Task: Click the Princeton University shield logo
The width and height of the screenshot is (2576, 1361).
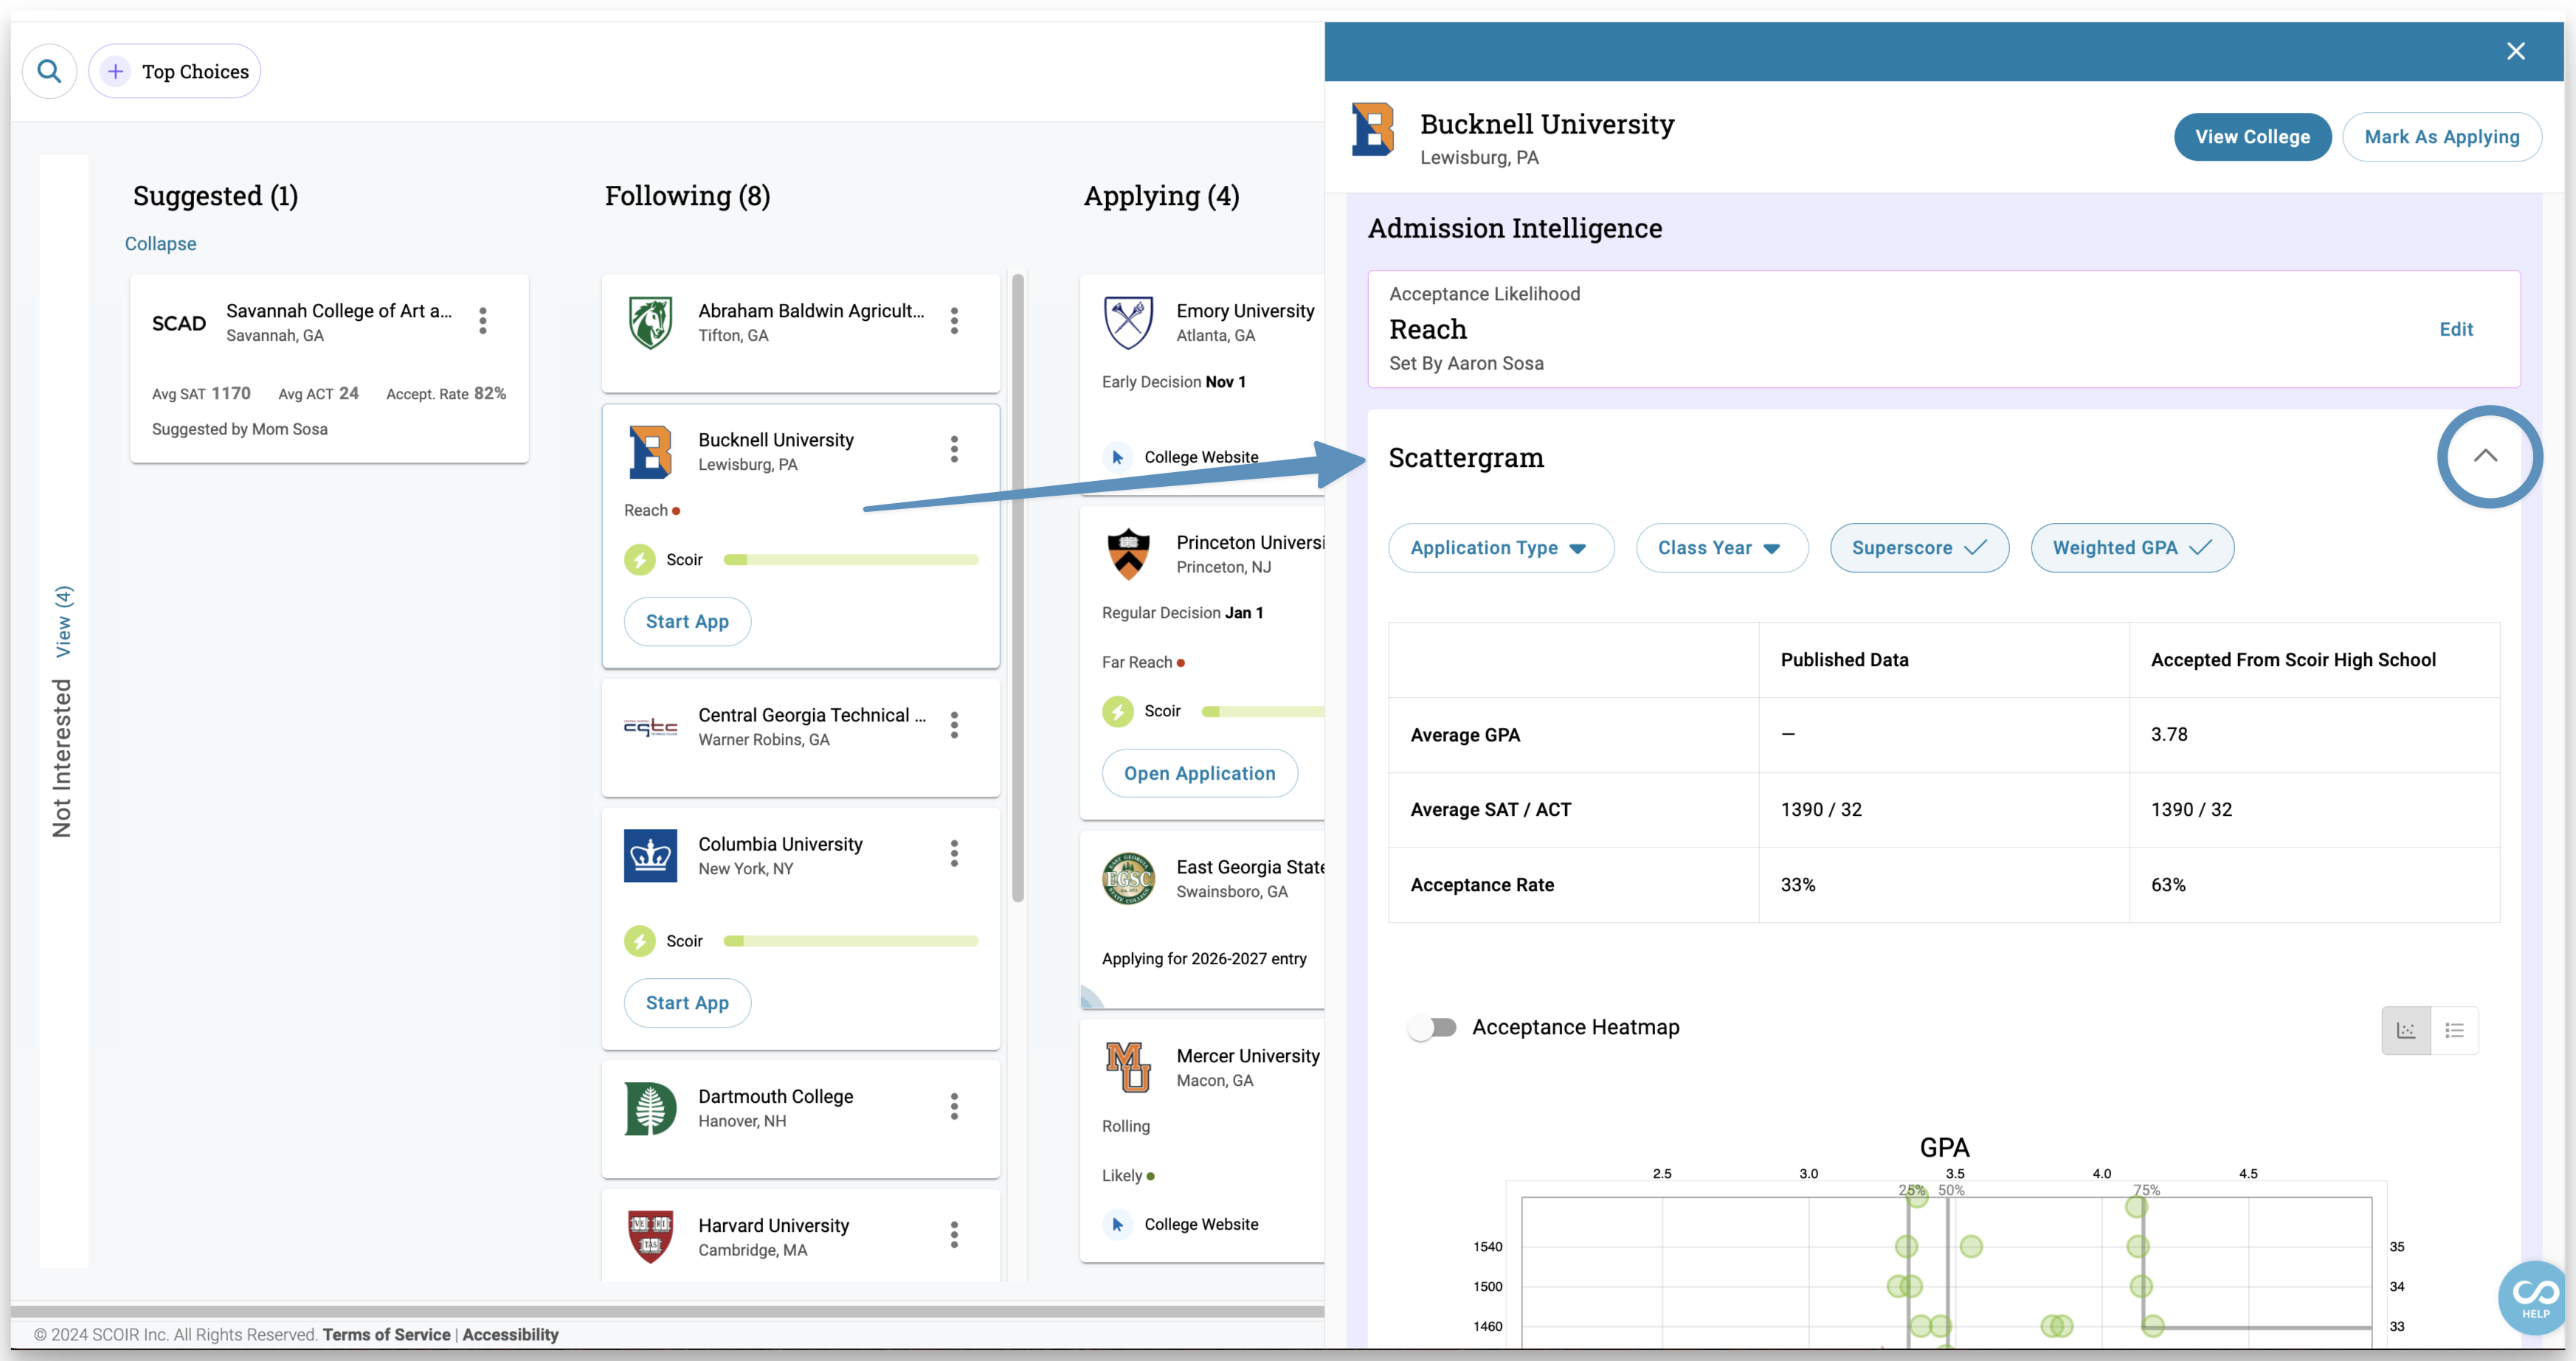Action: (x=1128, y=554)
